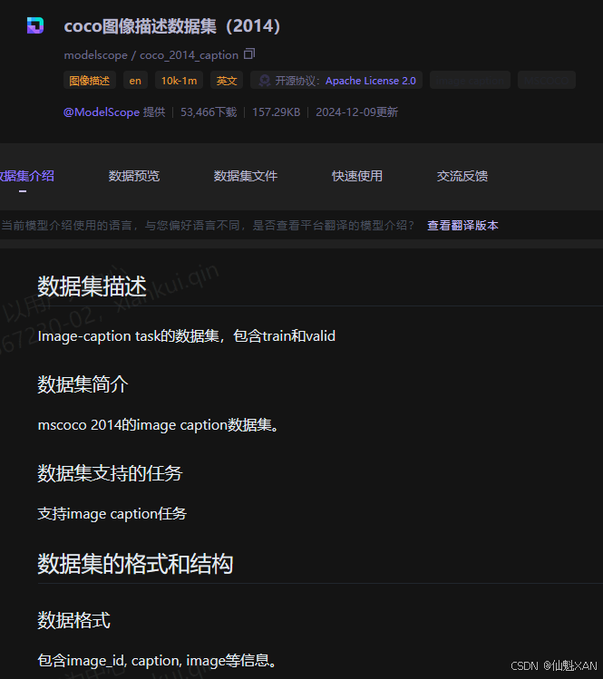Click the license badge icon before 开源协议

265,81
